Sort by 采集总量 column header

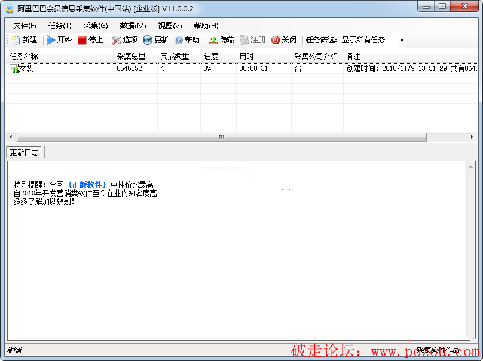tap(135, 56)
